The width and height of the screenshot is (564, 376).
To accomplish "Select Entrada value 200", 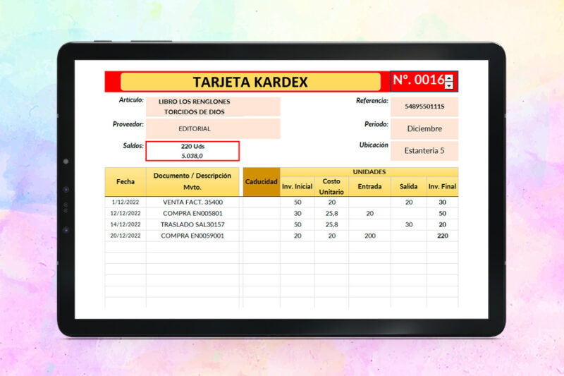I will coord(369,236).
